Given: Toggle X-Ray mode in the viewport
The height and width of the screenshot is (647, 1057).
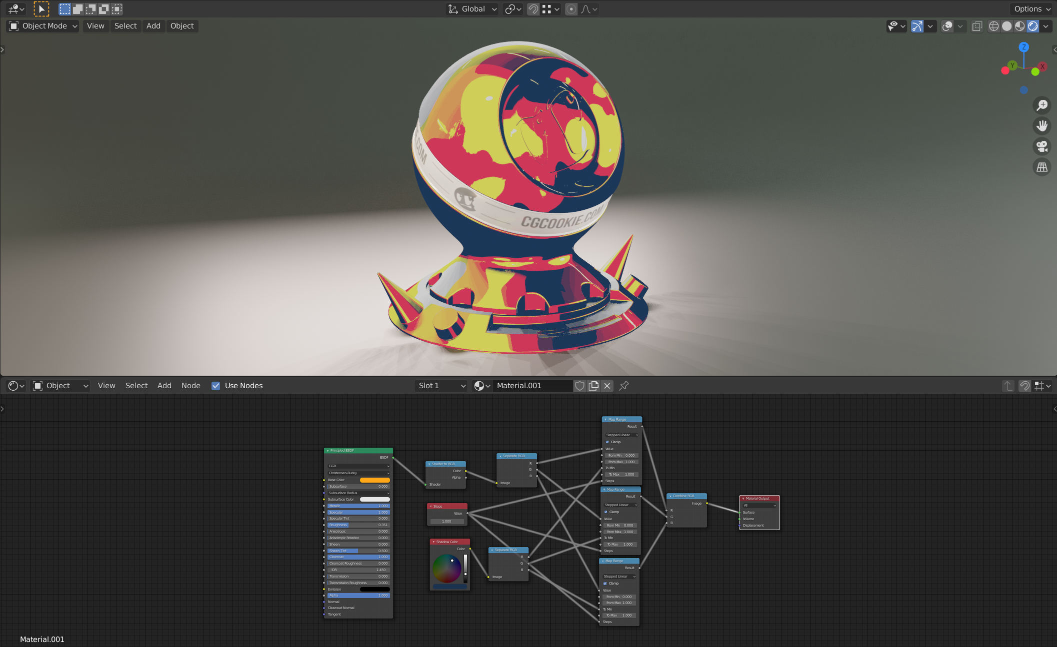Looking at the screenshot, I should coord(977,26).
